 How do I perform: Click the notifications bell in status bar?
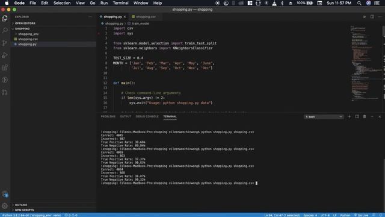(x=381, y=215)
